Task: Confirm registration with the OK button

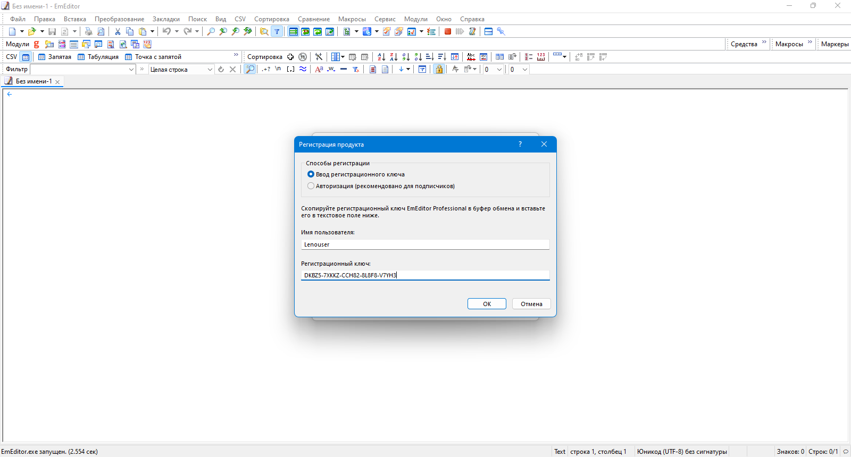Action: 487,304
